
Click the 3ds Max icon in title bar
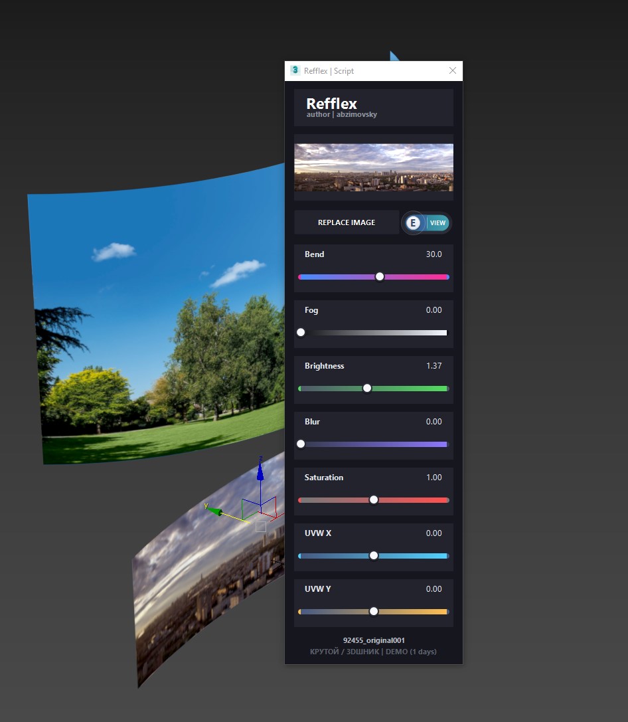[295, 70]
